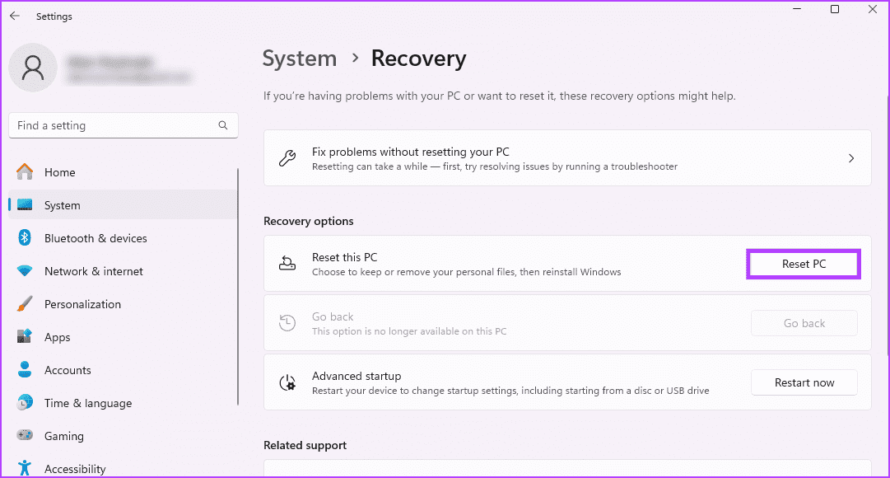The width and height of the screenshot is (890, 478).
Task: Click the Accessibility figure icon
Action: click(x=26, y=468)
